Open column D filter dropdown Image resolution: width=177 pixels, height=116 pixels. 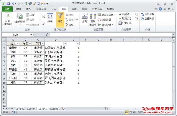65,44
